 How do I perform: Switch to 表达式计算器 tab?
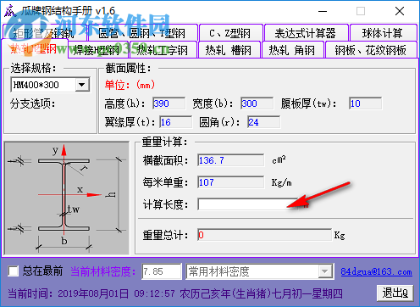tap(307, 33)
